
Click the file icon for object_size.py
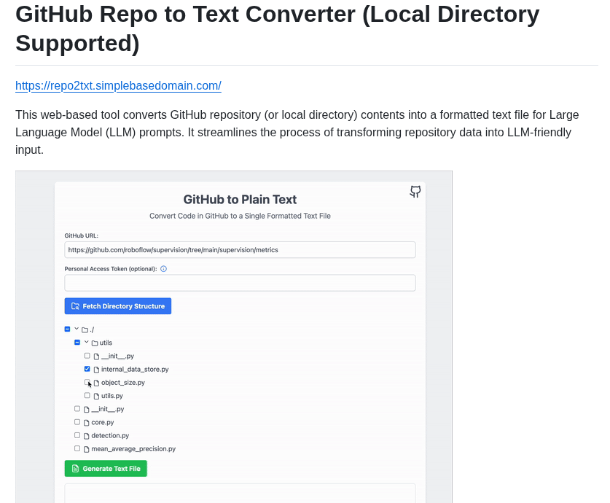tap(96, 383)
